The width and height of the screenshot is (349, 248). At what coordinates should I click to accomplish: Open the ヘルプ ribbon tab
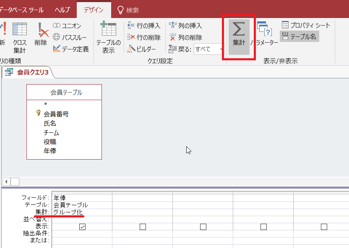[x=63, y=10]
